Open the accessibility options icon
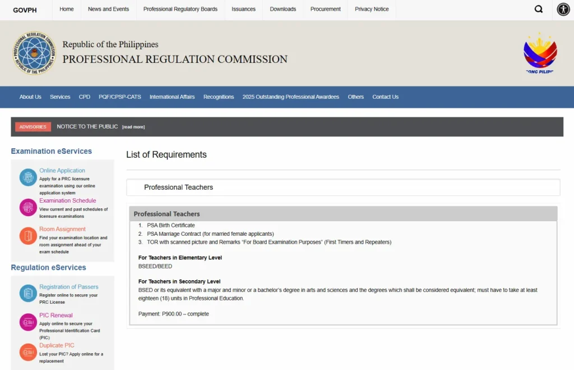Screen dimensions: 574x370 [x=563, y=9]
